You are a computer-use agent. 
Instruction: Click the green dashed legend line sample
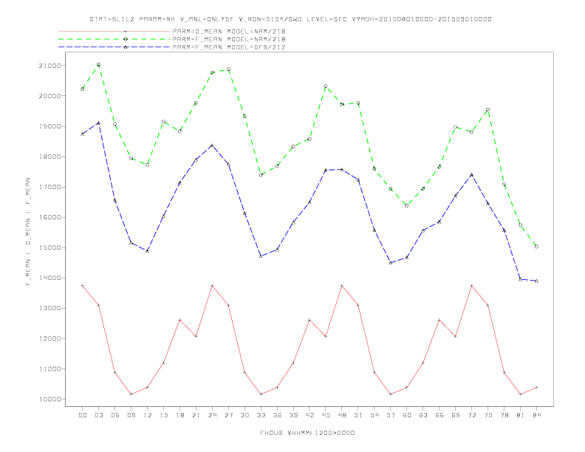click(x=114, y=39)
